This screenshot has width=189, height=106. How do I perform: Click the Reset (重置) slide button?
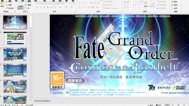coord(28,5)
